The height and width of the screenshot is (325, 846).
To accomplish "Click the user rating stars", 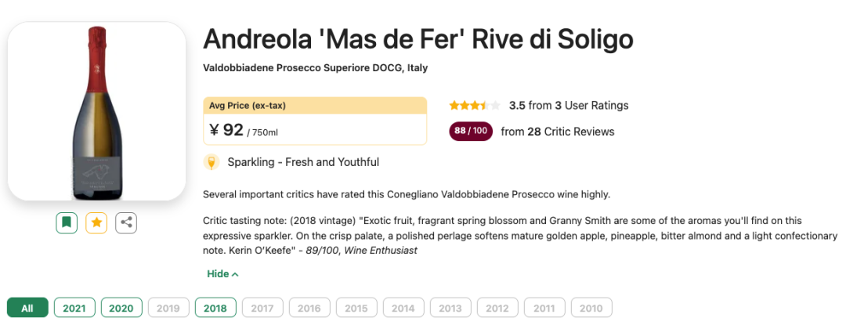I will 475,106.
